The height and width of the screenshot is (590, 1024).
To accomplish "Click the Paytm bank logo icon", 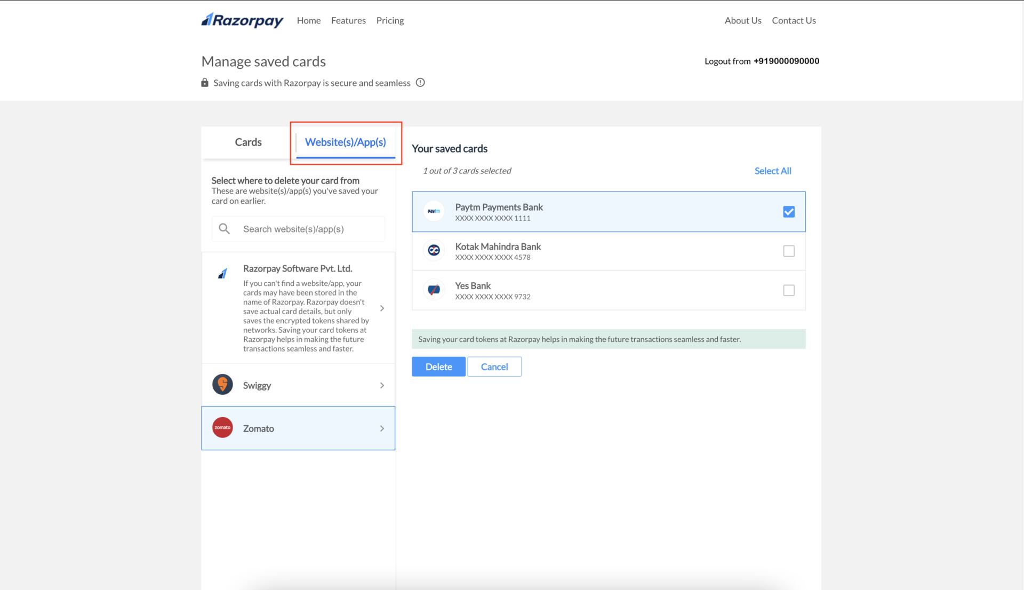I will 434,211.
